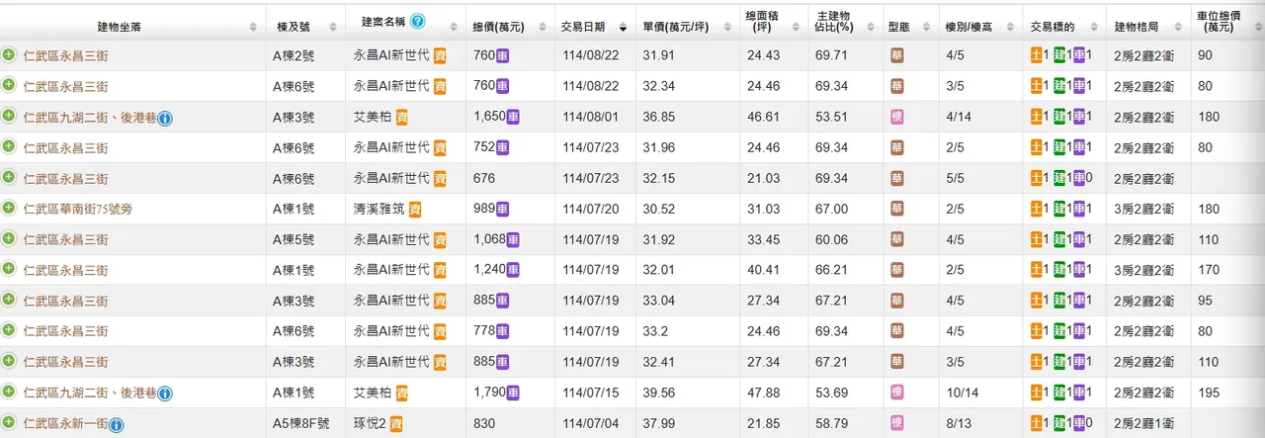Expand the 仁武區華南街75號旁 row with green plus
The image size is (1265, 438).
pyautogui.click(x=9, y=209)
